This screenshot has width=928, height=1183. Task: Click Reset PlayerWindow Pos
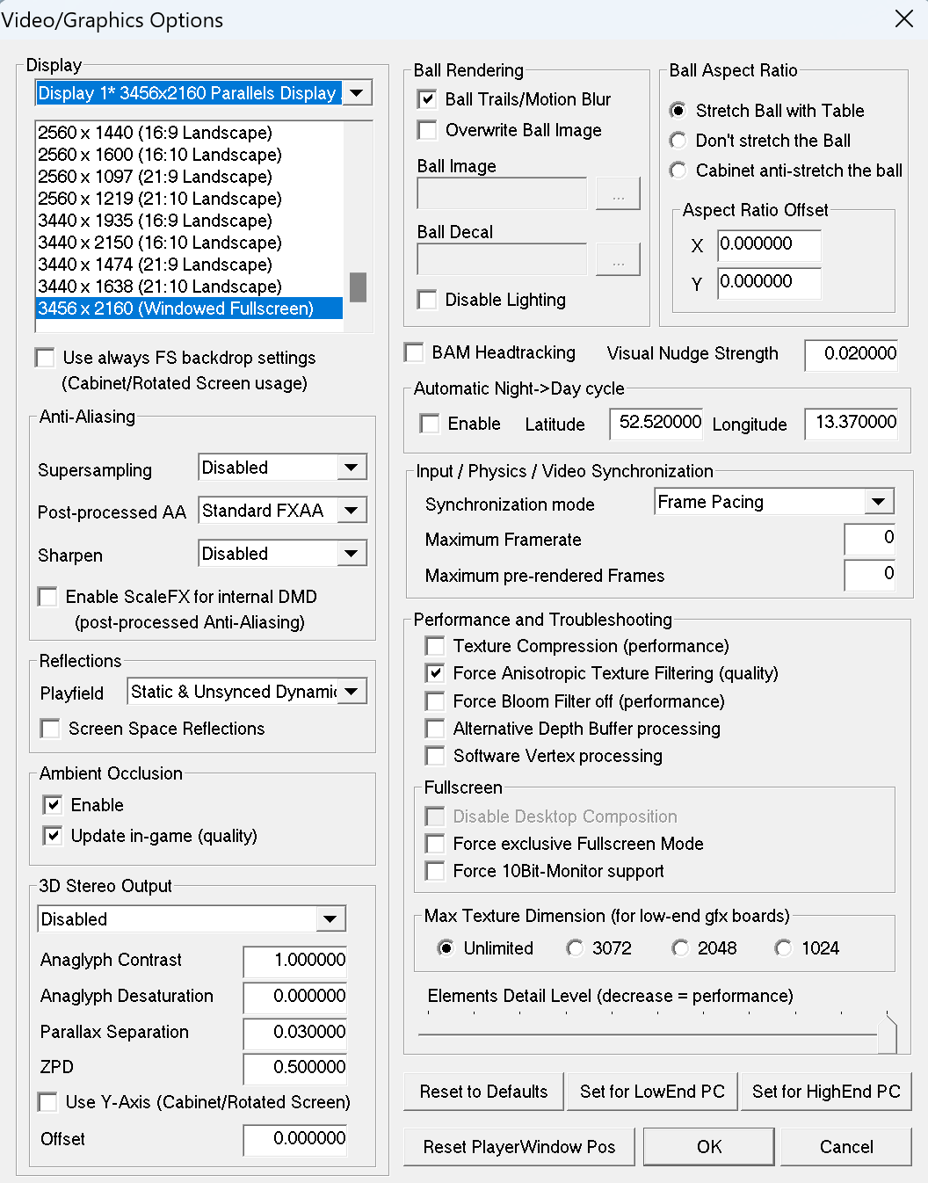(x=518, y=1146)
